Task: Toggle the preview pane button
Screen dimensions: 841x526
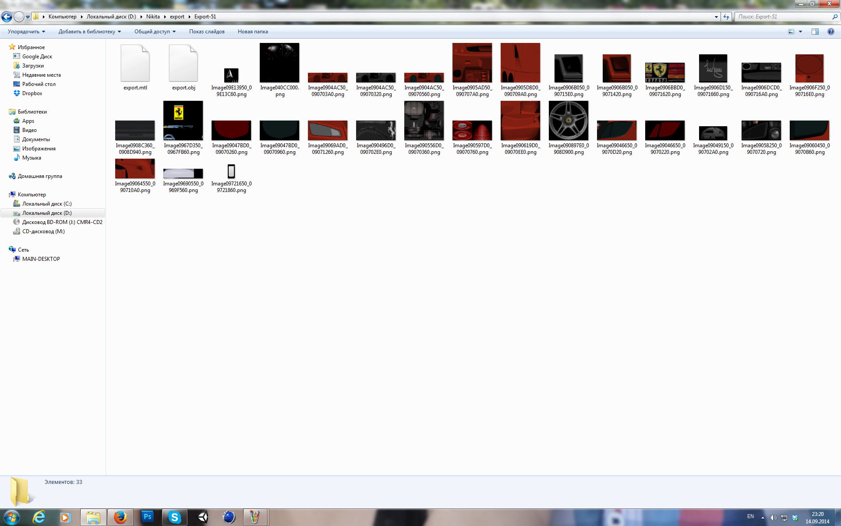Action: [815, 32]
